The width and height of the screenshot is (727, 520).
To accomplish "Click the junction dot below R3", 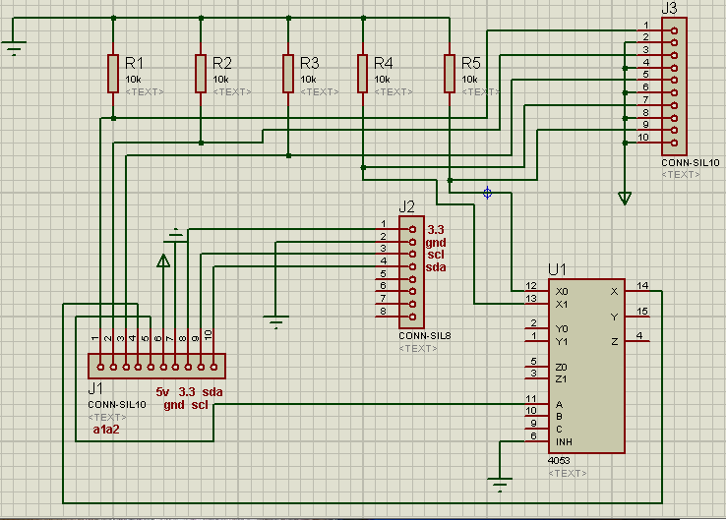I will tap(288, 155).
